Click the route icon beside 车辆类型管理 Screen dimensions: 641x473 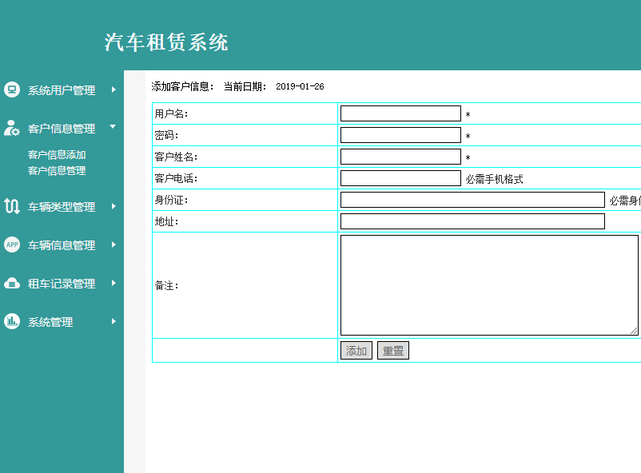(12, 206)
